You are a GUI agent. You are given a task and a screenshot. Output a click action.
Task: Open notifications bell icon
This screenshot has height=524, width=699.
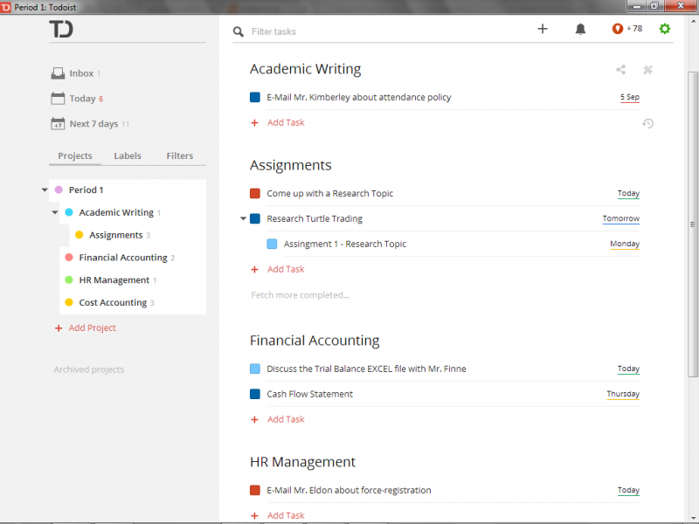[x=580, y=30]
